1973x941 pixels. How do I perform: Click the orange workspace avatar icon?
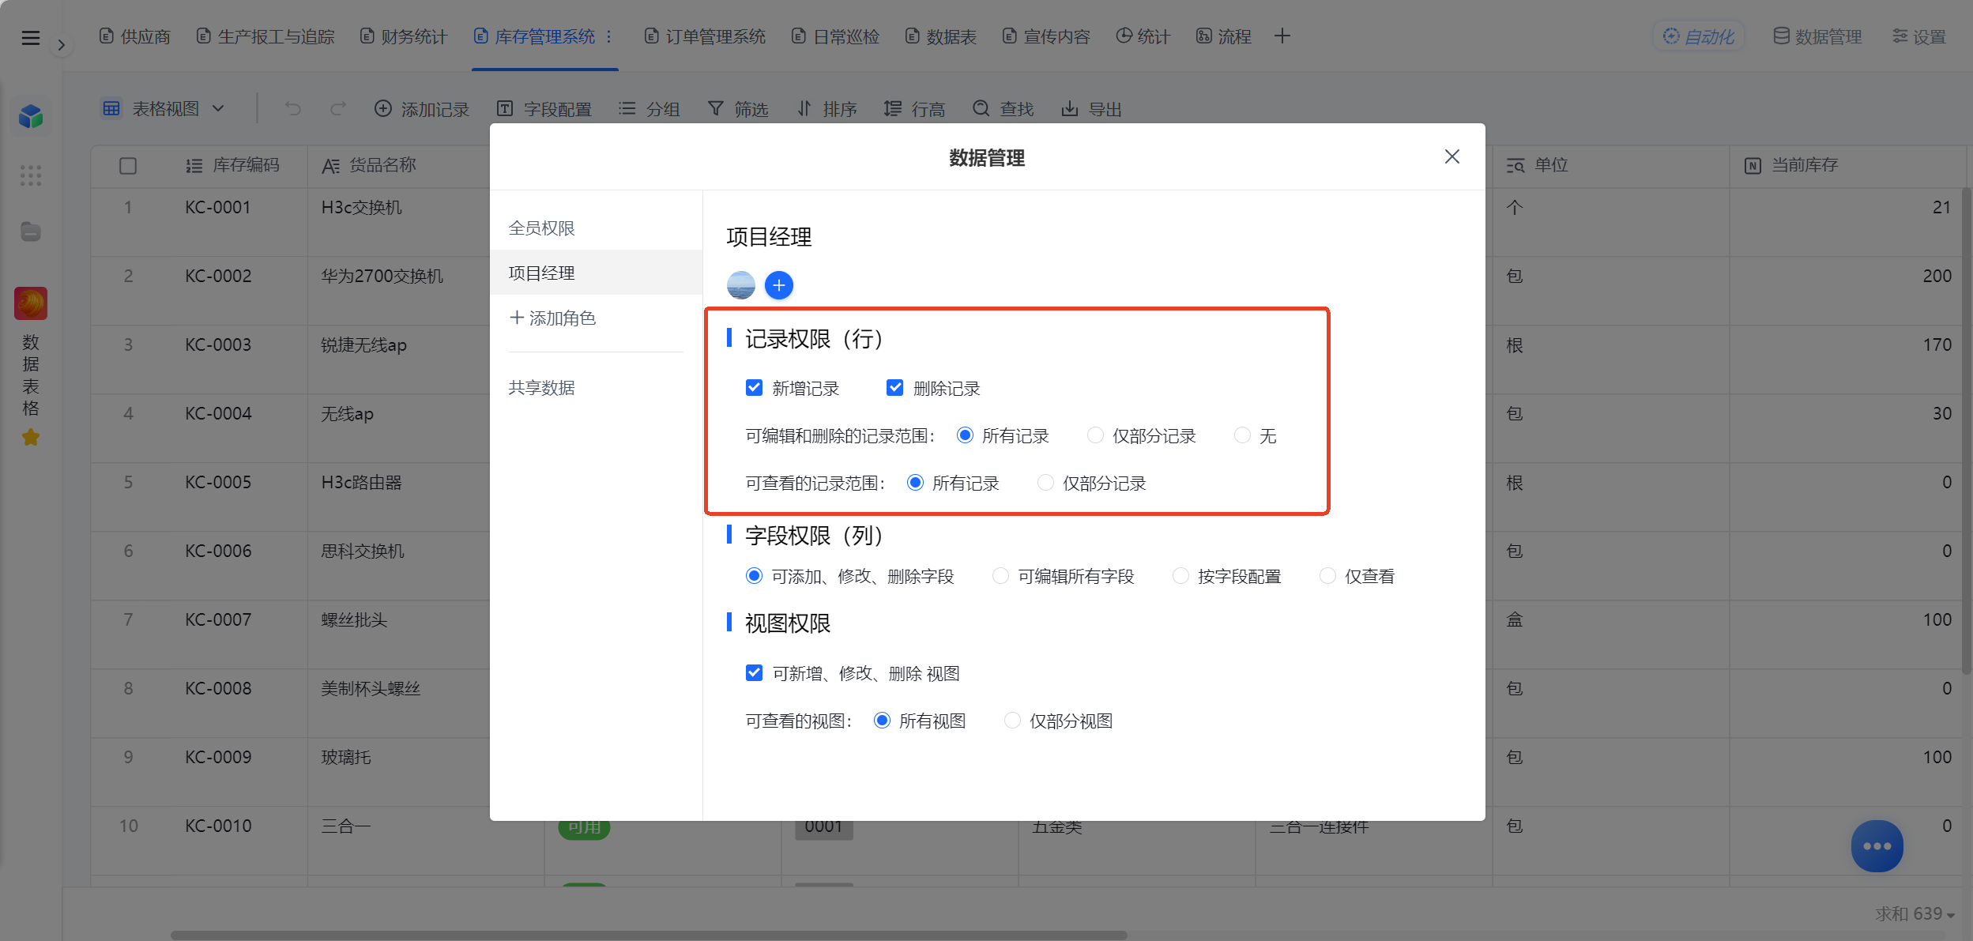[x=31, y=303]
